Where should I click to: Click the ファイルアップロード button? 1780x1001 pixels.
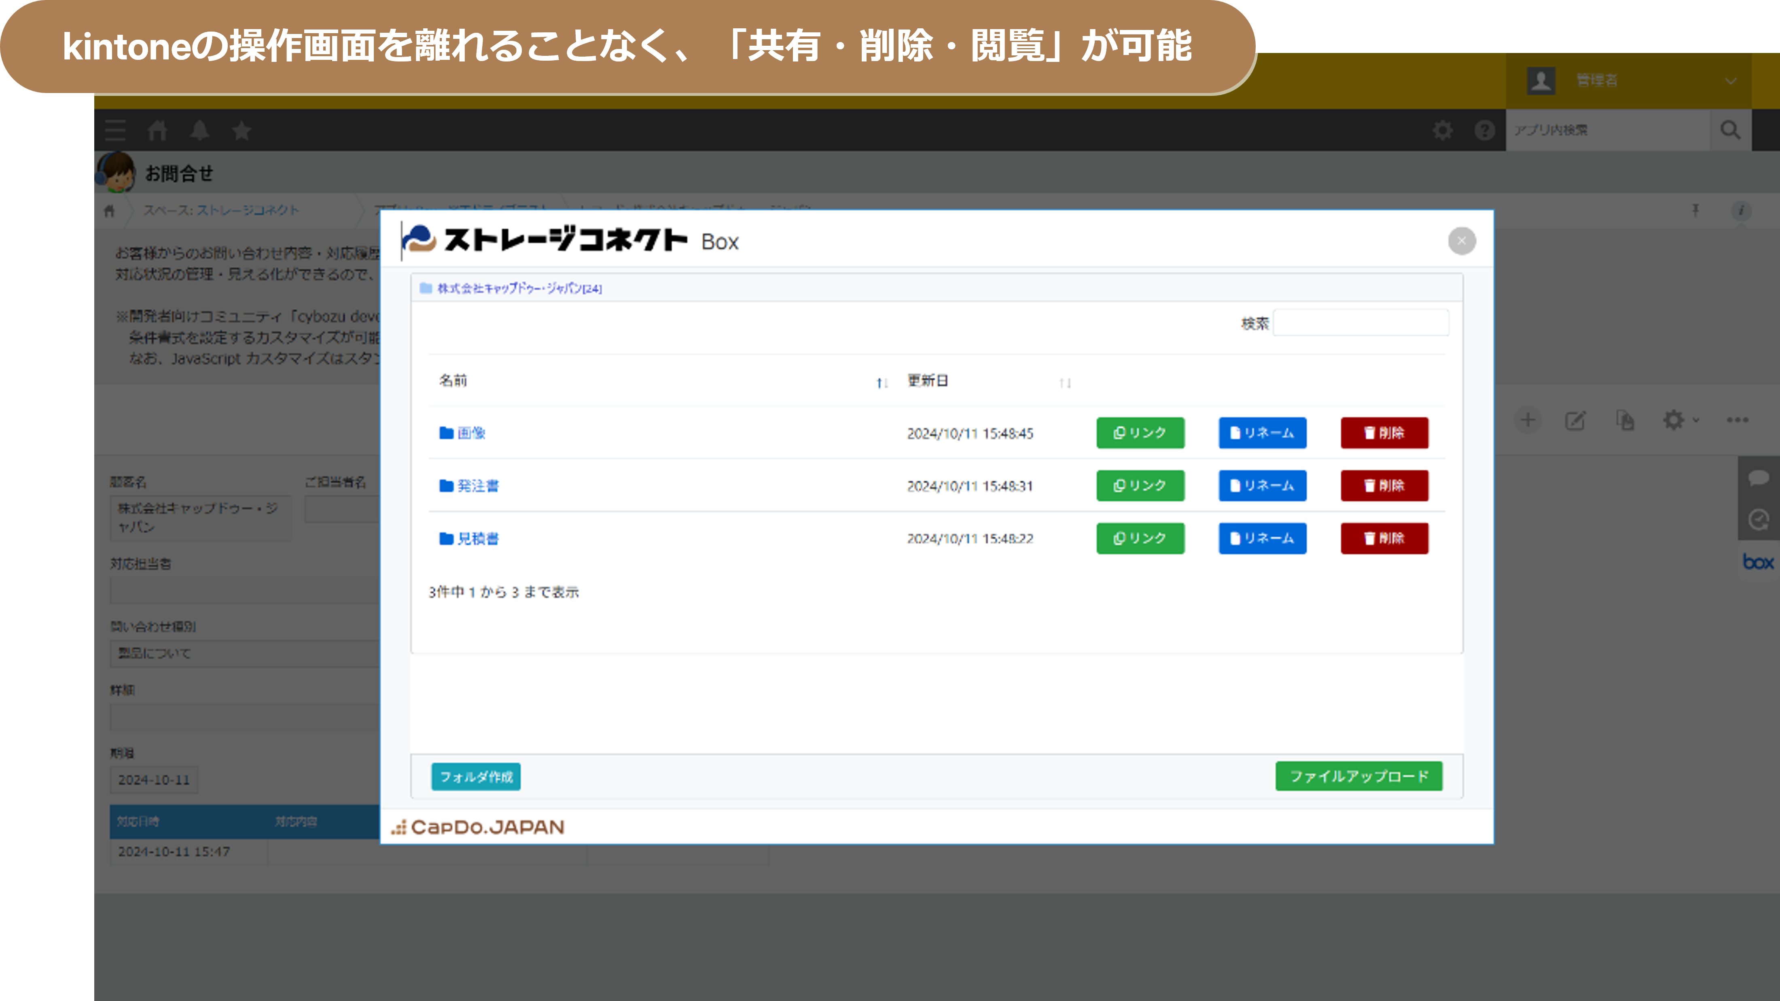[1358, 777]
